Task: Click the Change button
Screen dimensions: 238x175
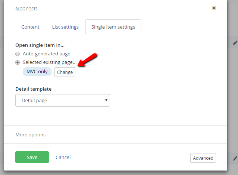Action: [65, 72]
